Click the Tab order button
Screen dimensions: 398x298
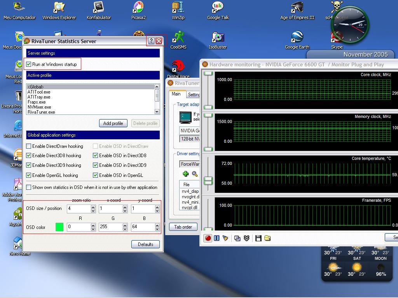(x=183, y=227)
